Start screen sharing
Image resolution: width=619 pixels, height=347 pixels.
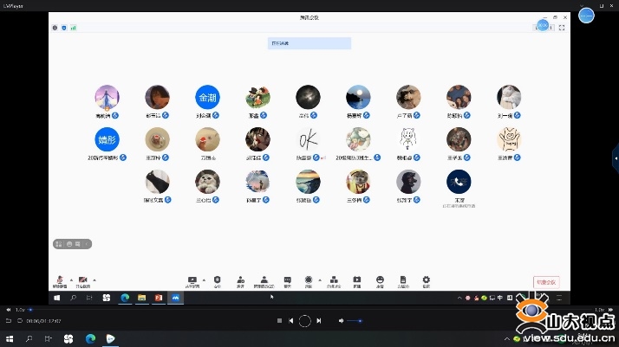[192, 280]
